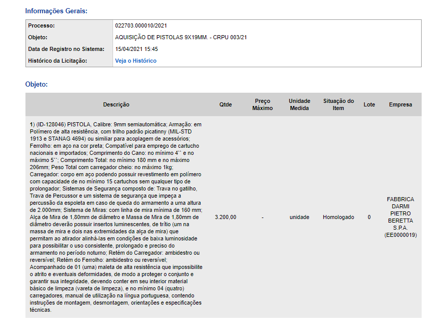Click the Homologado status cell
The image size is (441, 326).
coord(338,217)
